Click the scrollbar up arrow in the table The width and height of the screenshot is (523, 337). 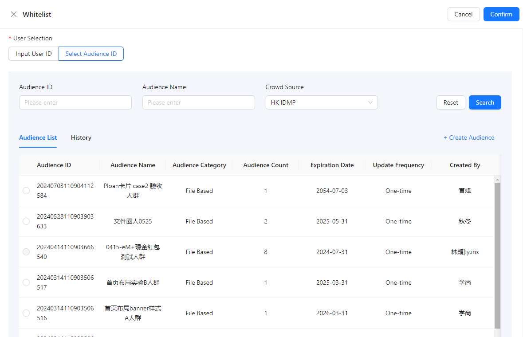(497, 180)
